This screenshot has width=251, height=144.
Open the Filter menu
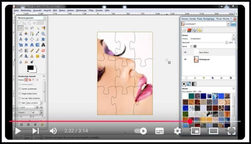(x=91, y=10)
